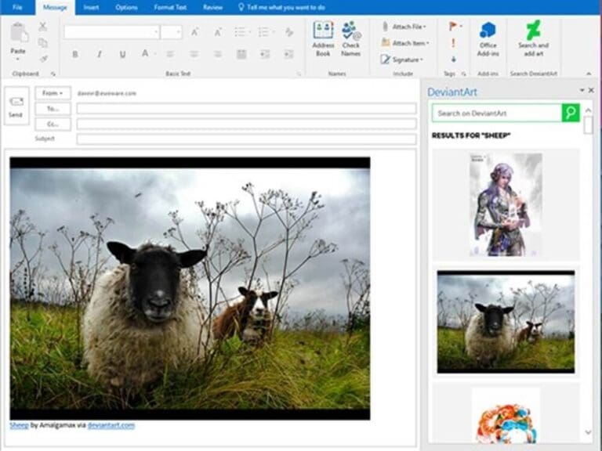602x451 pixels.
Task: Click the DeviantArt pane scroll up arrow
Action: [x=589, y=110]
